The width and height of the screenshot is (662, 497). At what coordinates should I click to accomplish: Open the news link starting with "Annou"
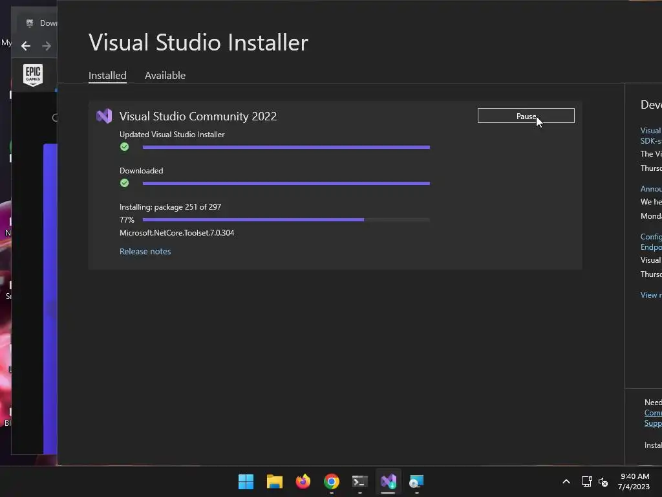coord(651,189)
